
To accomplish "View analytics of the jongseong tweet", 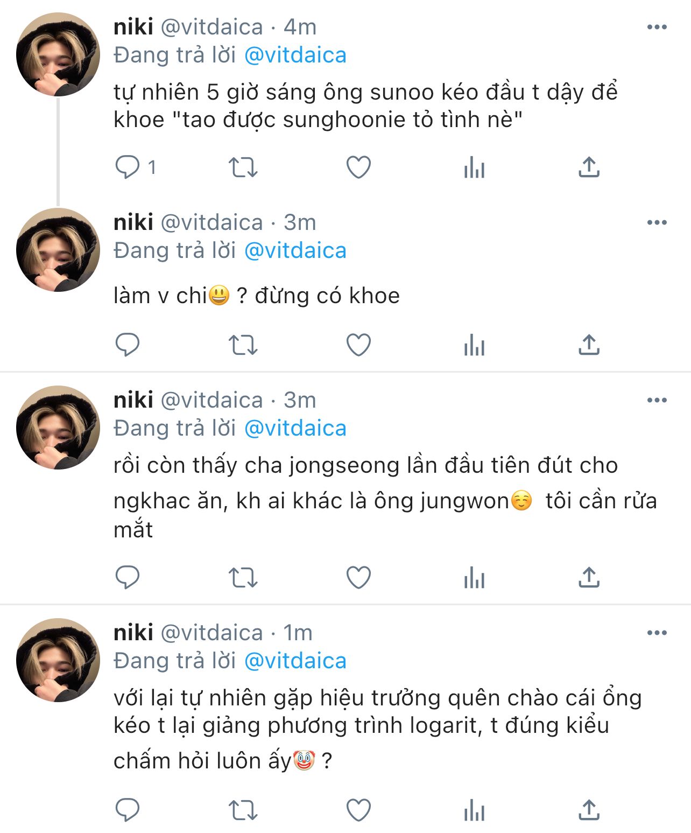I will (x=474, y=577).
